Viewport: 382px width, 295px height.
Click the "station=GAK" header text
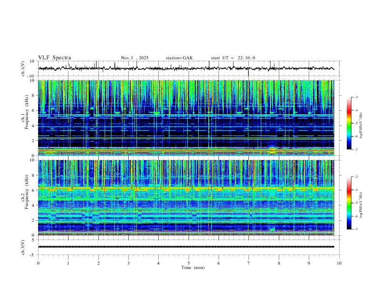(x=179, y=58)
